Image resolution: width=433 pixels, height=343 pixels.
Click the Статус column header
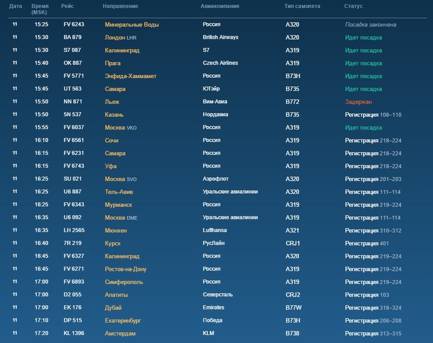point(353,6)
